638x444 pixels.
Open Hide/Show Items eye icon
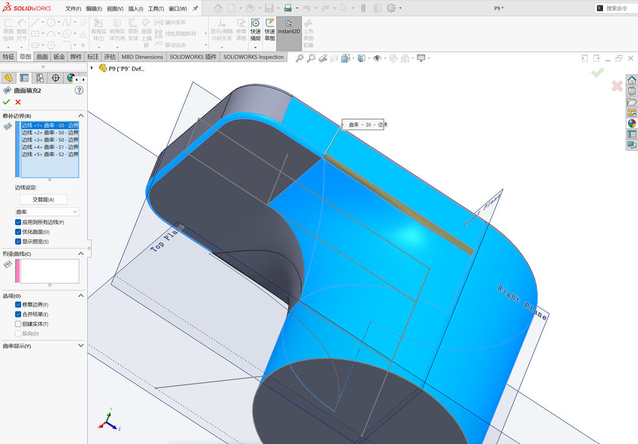377,58
